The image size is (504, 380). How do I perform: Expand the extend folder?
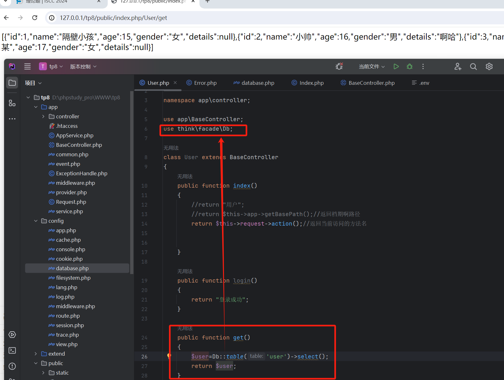coord(36,354)
